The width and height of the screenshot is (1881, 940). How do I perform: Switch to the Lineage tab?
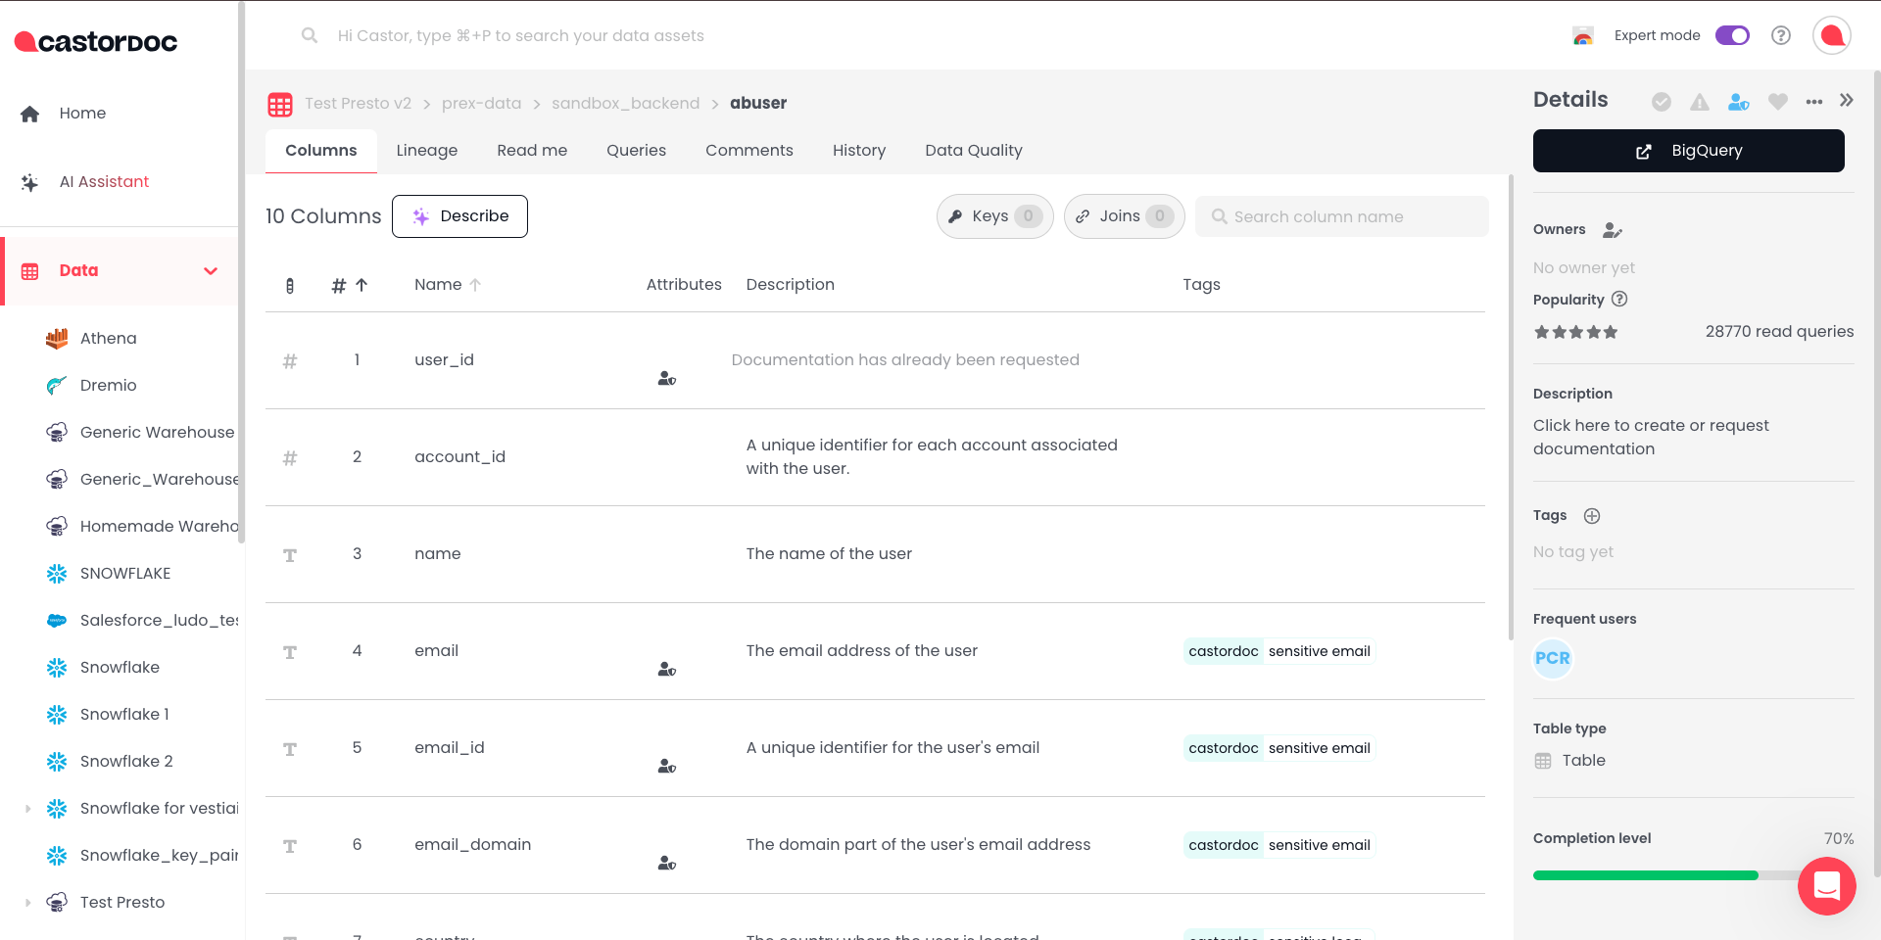tap(426, 151)
